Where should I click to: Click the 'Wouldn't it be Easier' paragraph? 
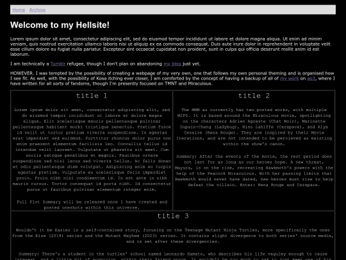(173, 236)
